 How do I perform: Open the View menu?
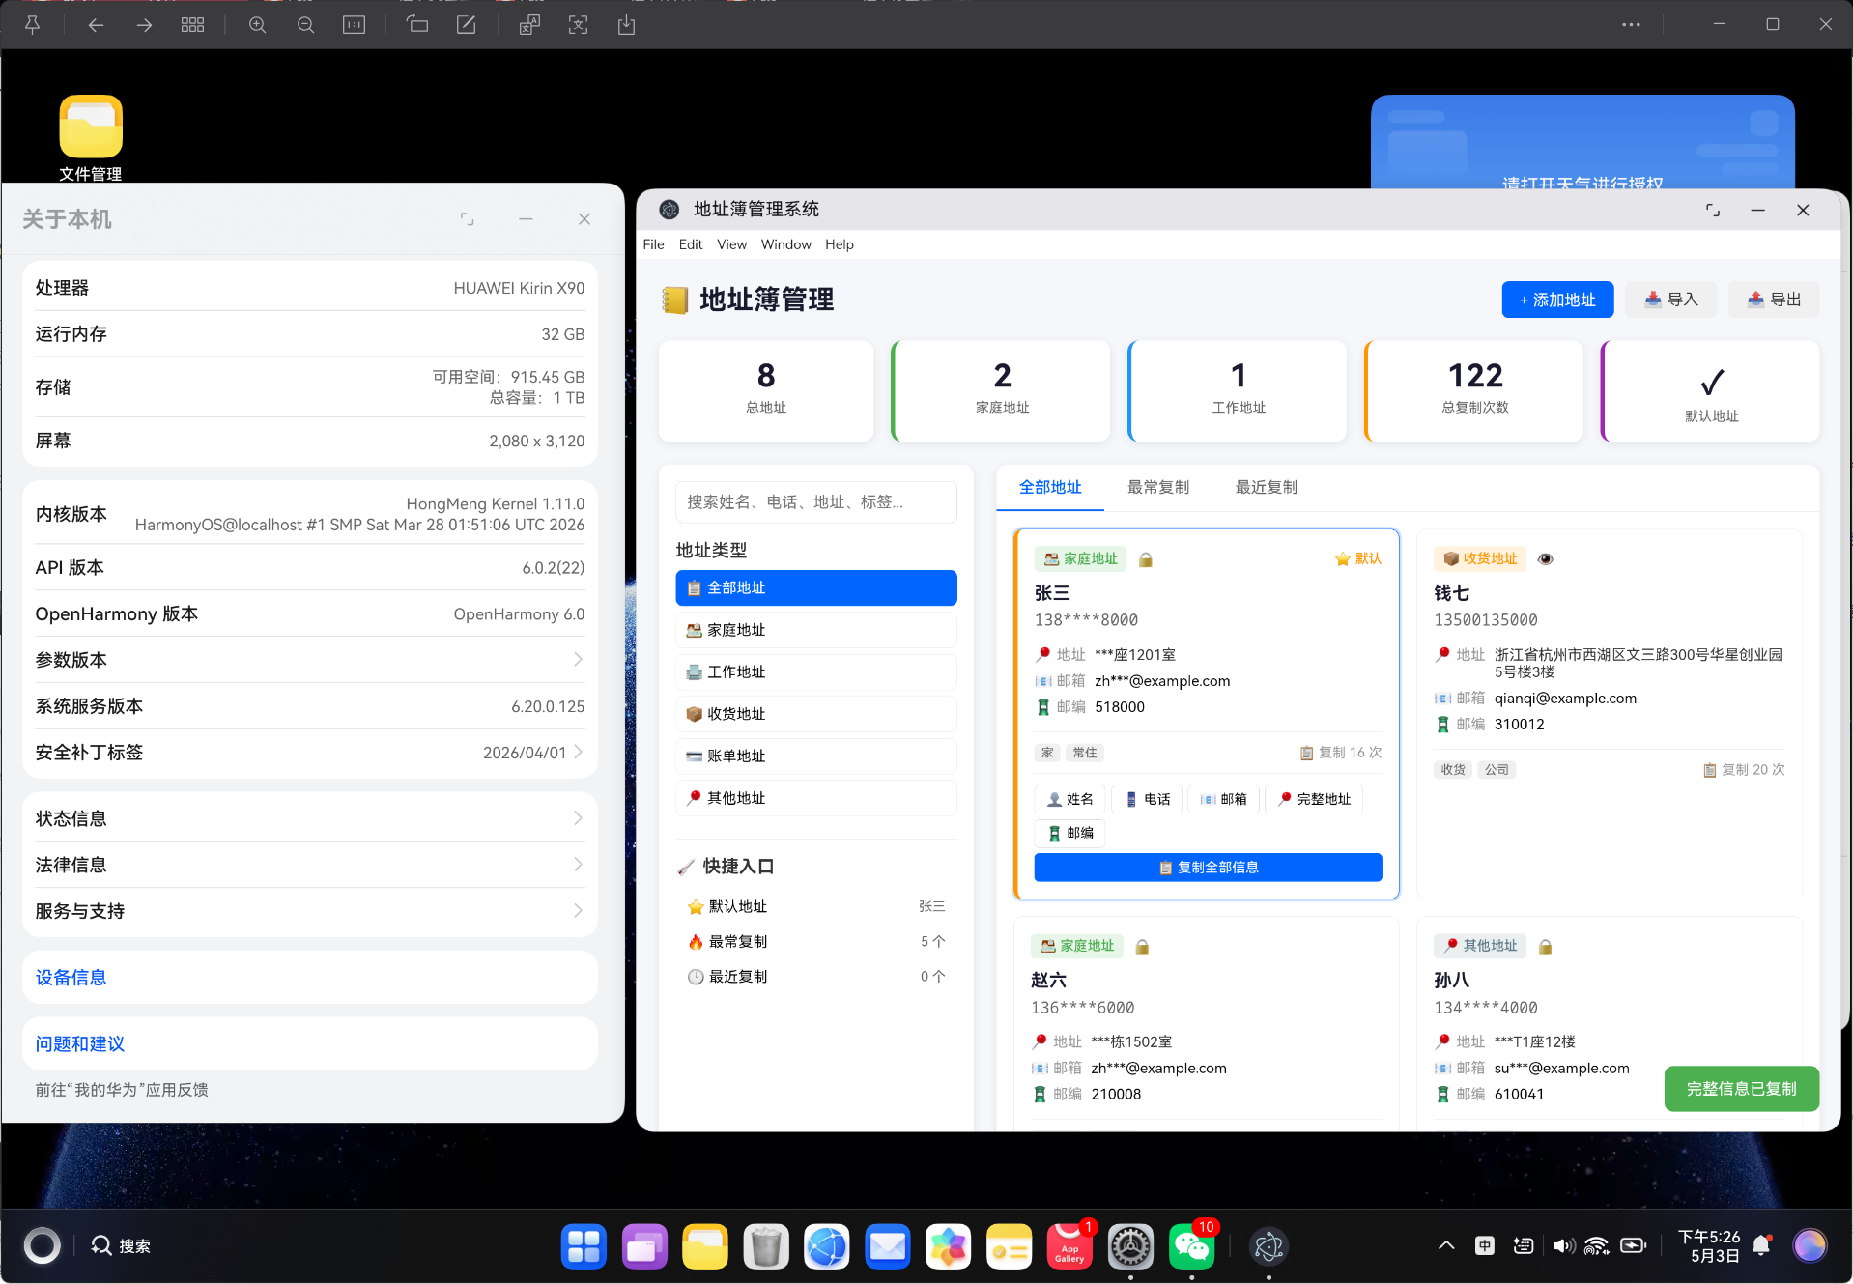point(731,244)
